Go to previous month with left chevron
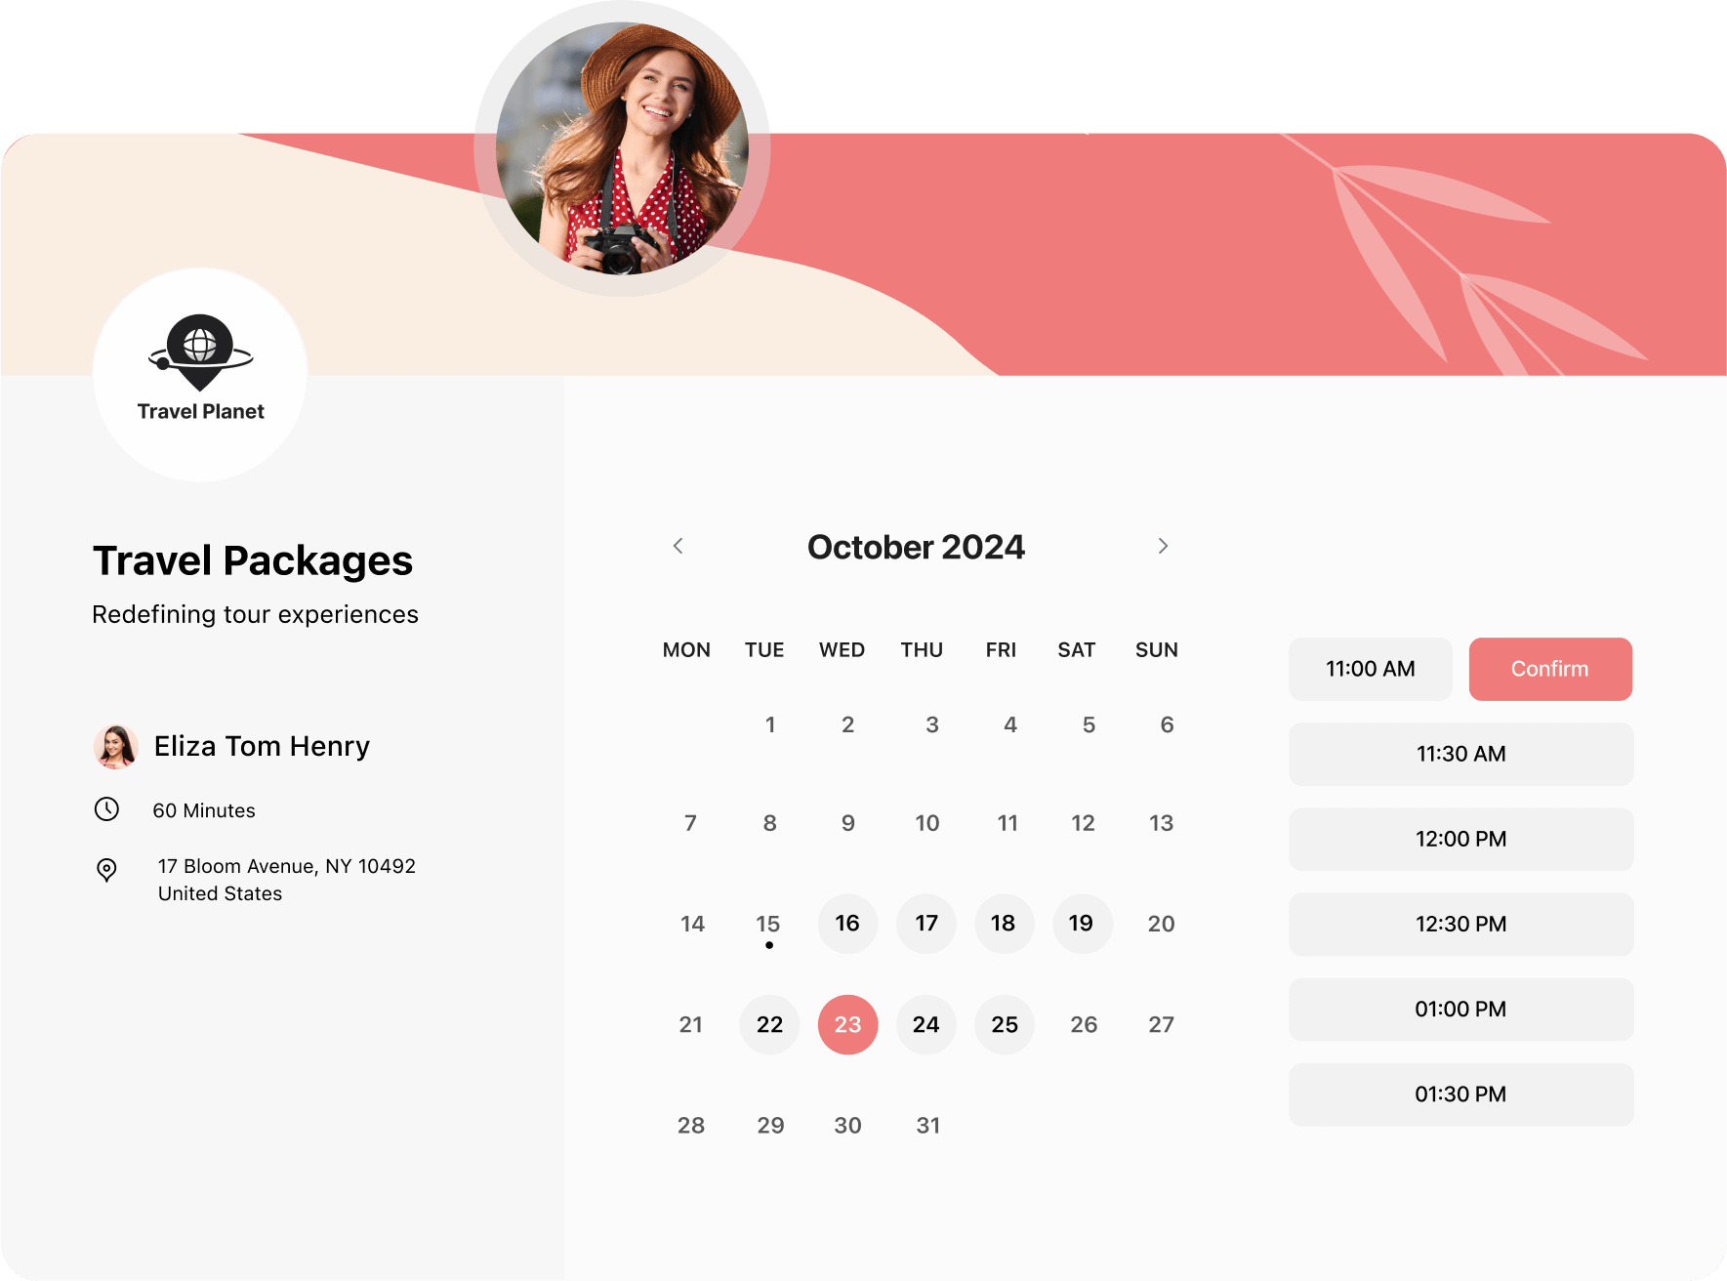1727x1281 pixels. tap(678, 546)
